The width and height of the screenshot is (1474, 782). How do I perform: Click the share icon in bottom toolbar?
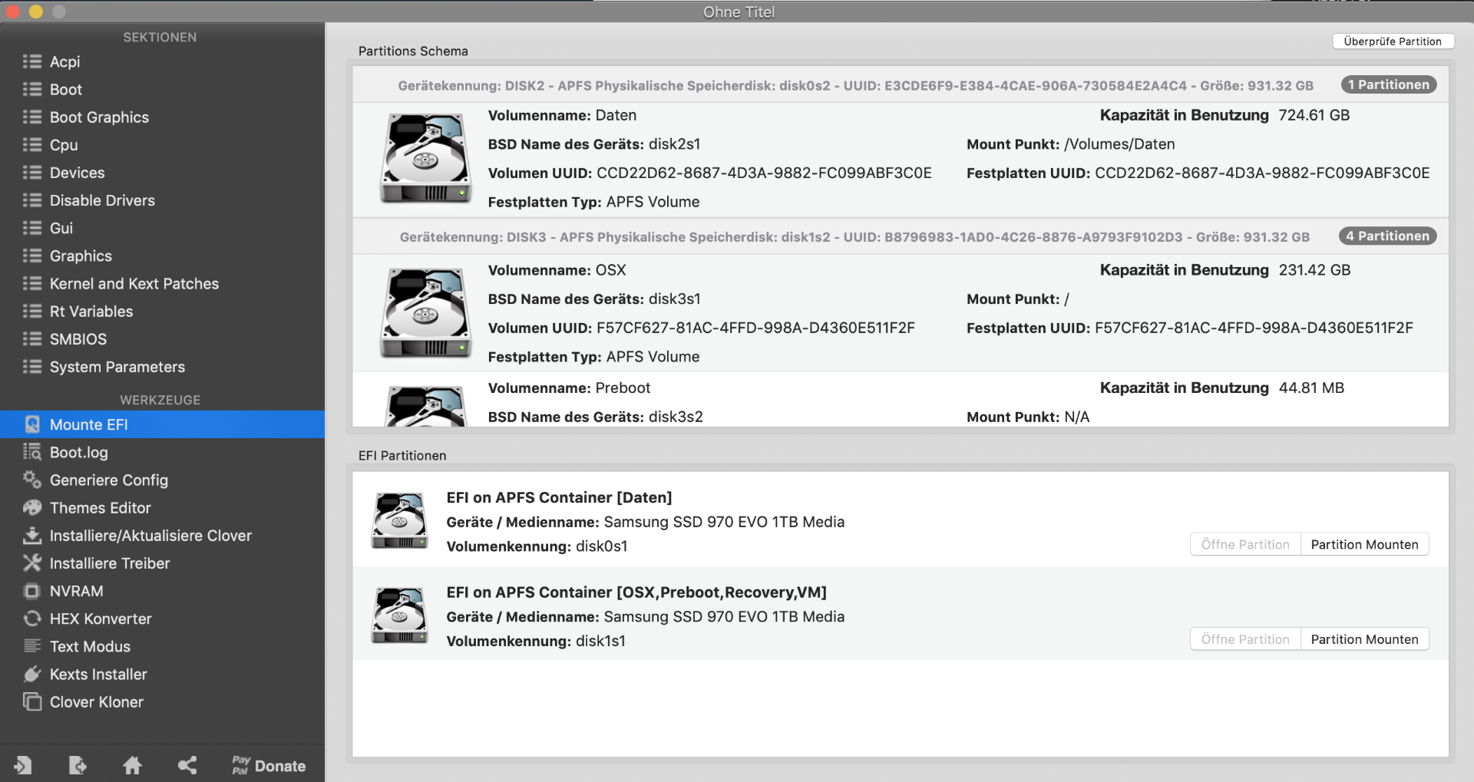click(187, 765)
